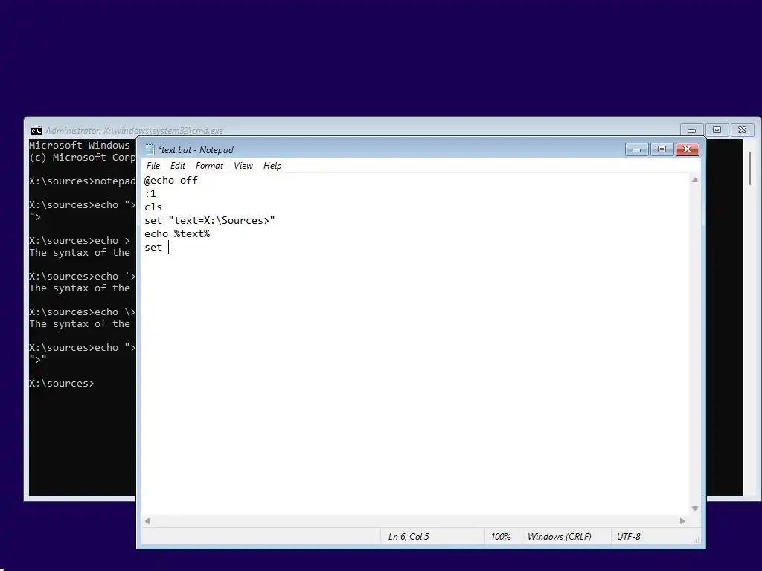Click the '100%' zoom status entry
This screenshot has width=762, height=571.
(x=501, y=537)
